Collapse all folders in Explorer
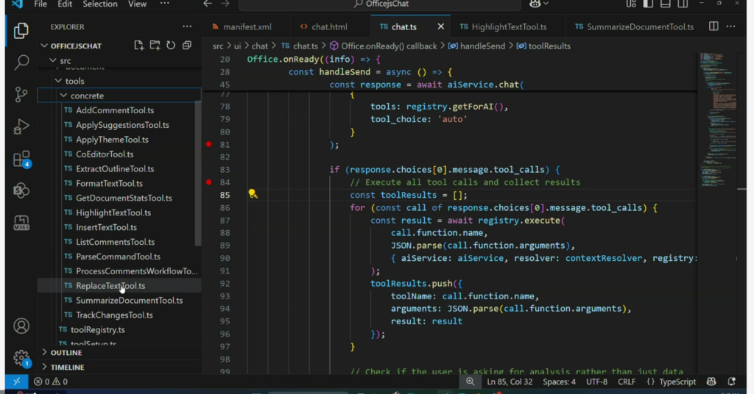The image size is (754, 394). [x=187, y=46]
